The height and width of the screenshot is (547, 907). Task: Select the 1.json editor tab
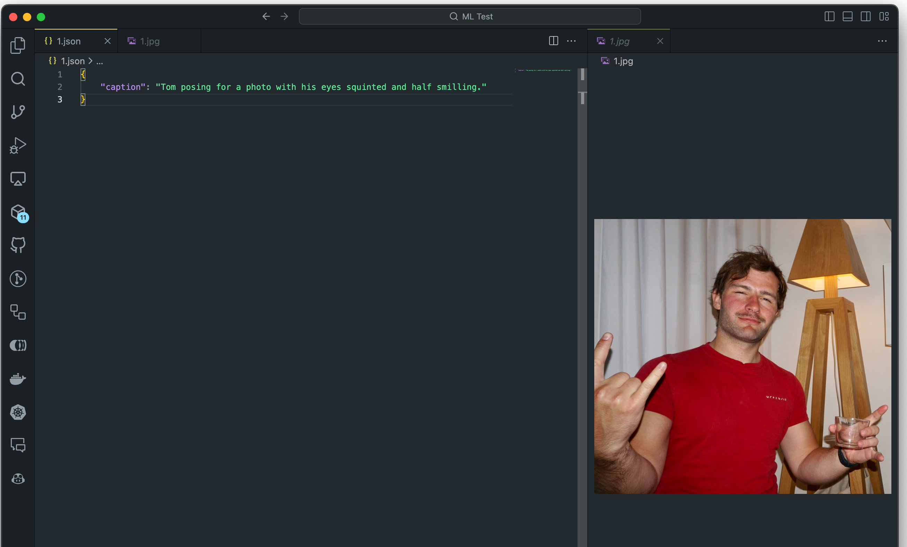[68, 41]
